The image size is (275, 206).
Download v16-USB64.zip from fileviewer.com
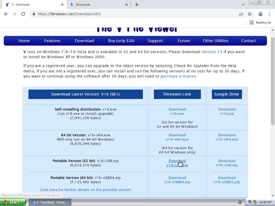(x=177, y=180)
